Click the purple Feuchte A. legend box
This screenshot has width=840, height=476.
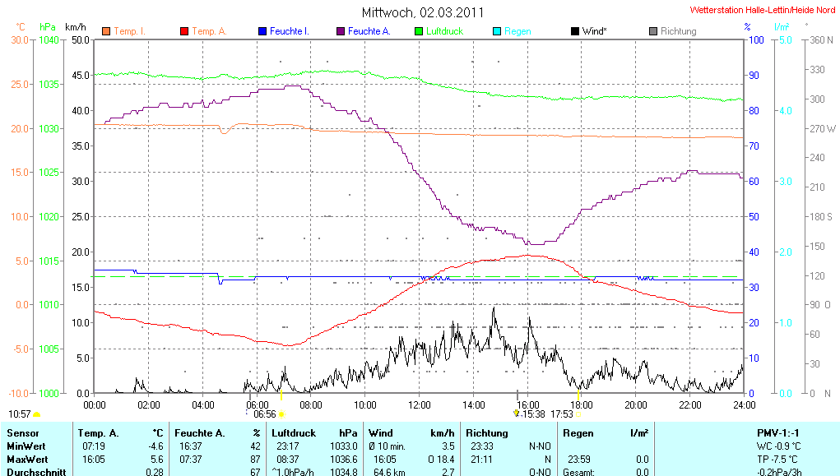[340, 31]
